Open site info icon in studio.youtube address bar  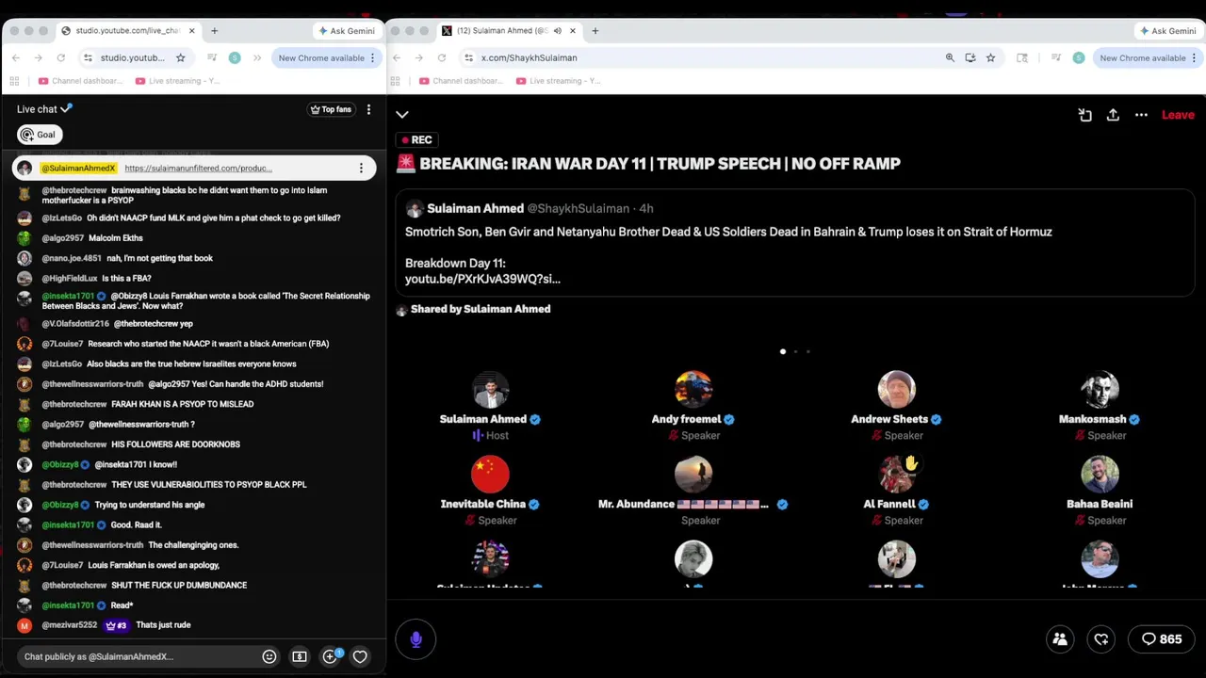[x=88, y=57]
